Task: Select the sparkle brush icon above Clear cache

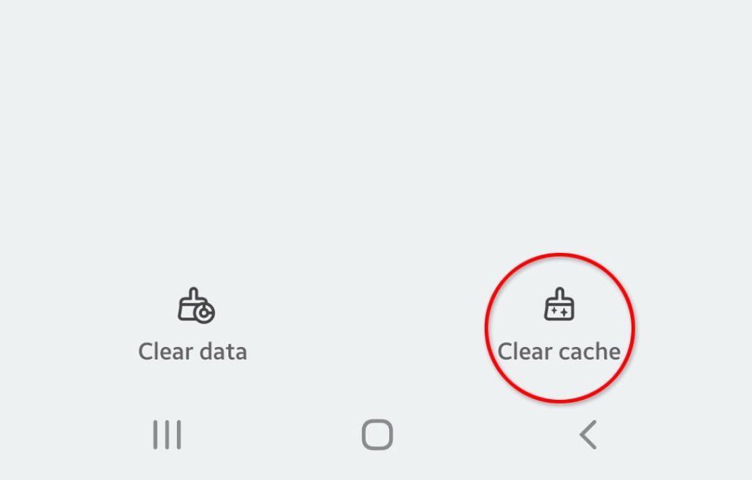Action: 559,304
